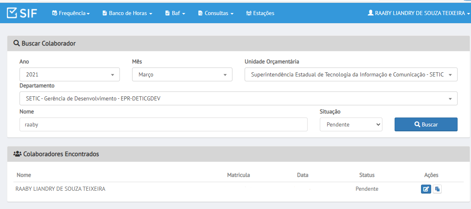Screen dimensions: 471x209
Task: Open the Ano dropdown showing 2021
Action: click(x=69, y=74)
